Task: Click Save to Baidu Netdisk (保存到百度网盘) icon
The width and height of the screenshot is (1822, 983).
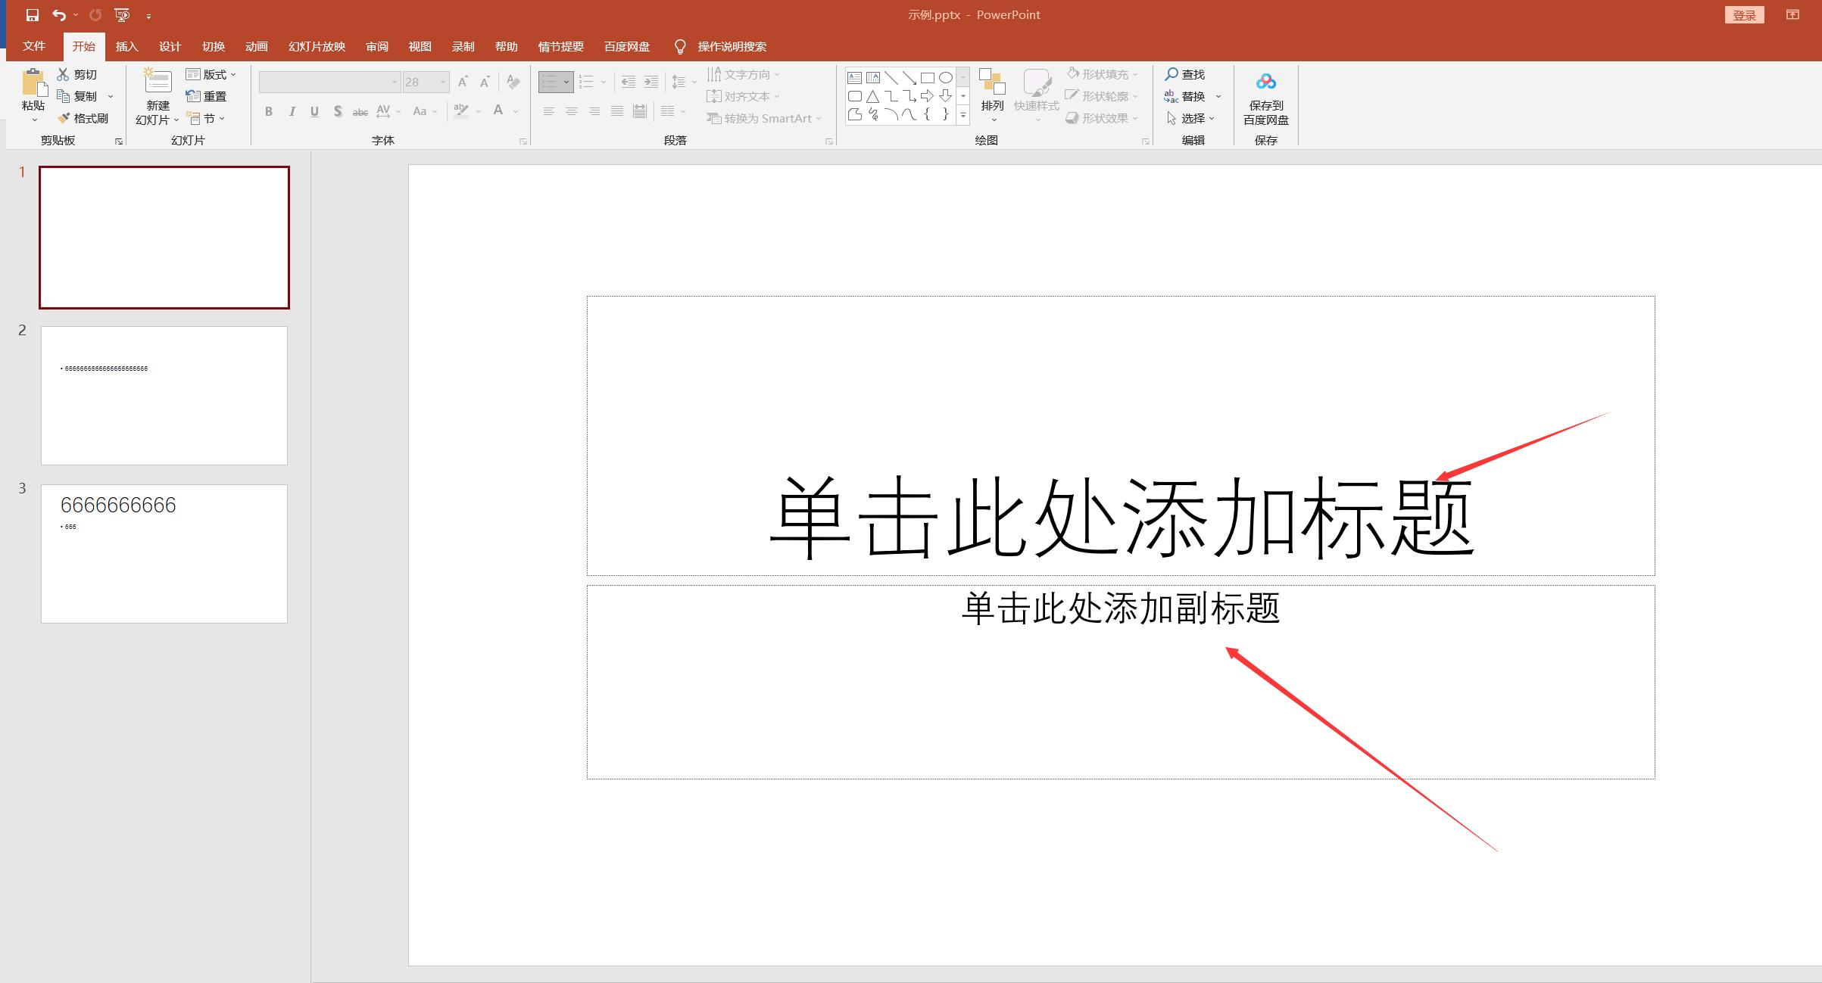Action: pyautogui.click(x=1265, y=82)
